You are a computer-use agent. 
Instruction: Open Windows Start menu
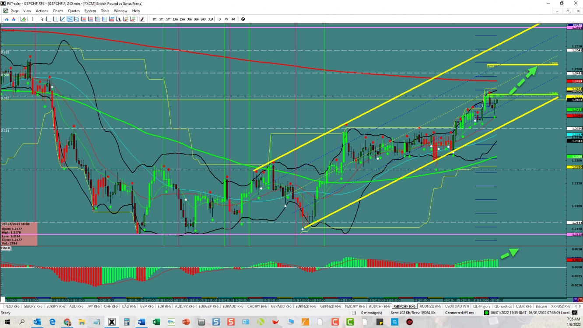(x=7, y=322)
